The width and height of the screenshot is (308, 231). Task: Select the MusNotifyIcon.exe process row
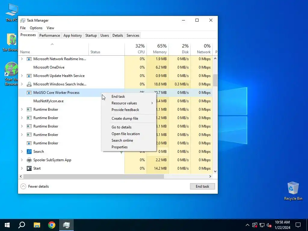[x=115, y=101]
